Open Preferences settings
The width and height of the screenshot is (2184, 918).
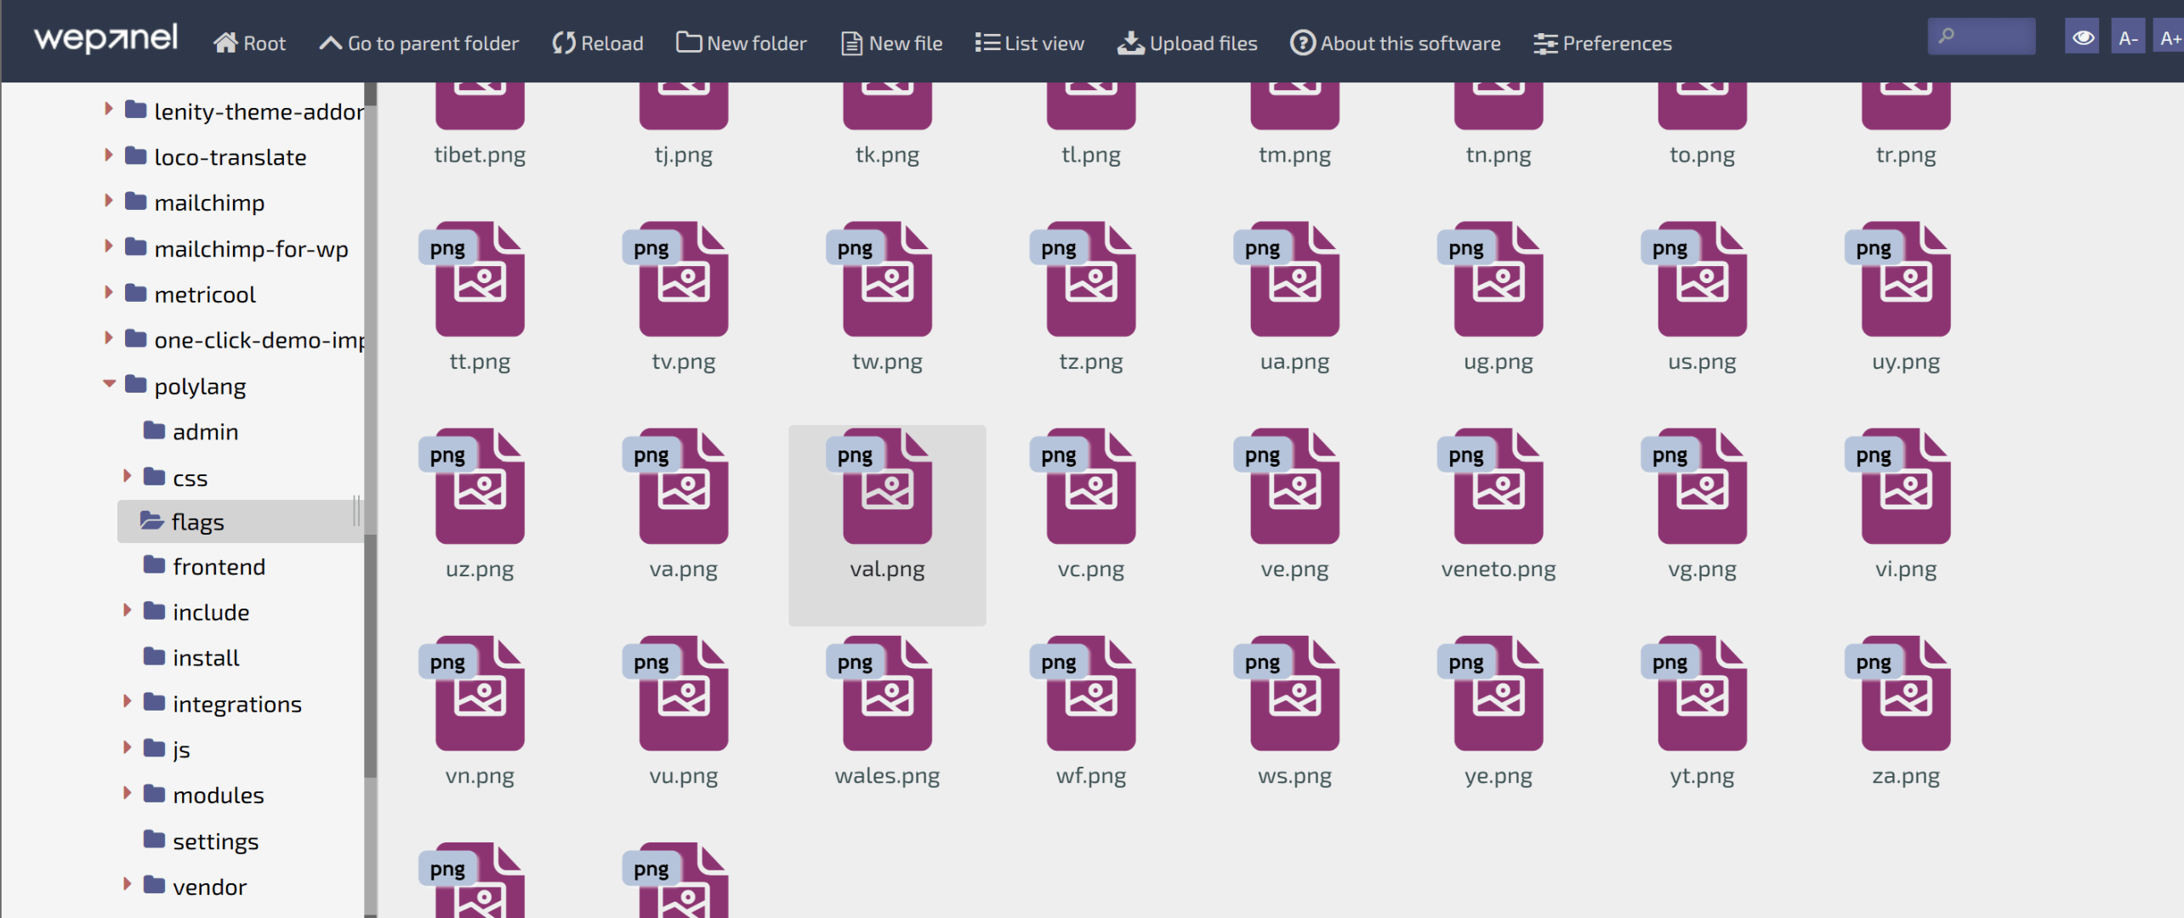(x=1602, y=42)
